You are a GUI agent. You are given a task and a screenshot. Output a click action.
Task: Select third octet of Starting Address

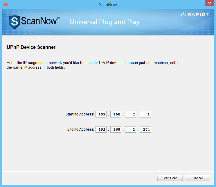[x=131, y=114]
